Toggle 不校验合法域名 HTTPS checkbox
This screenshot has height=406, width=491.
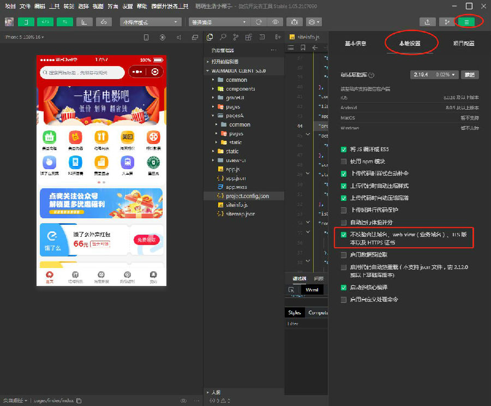[344, 235]
